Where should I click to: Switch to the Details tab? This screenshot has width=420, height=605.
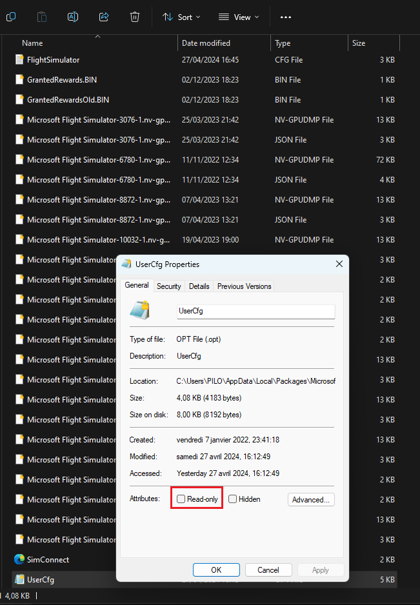[199, 286]
